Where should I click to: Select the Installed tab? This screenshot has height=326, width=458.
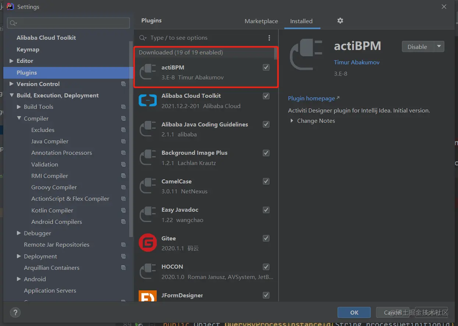click(301, 21)
